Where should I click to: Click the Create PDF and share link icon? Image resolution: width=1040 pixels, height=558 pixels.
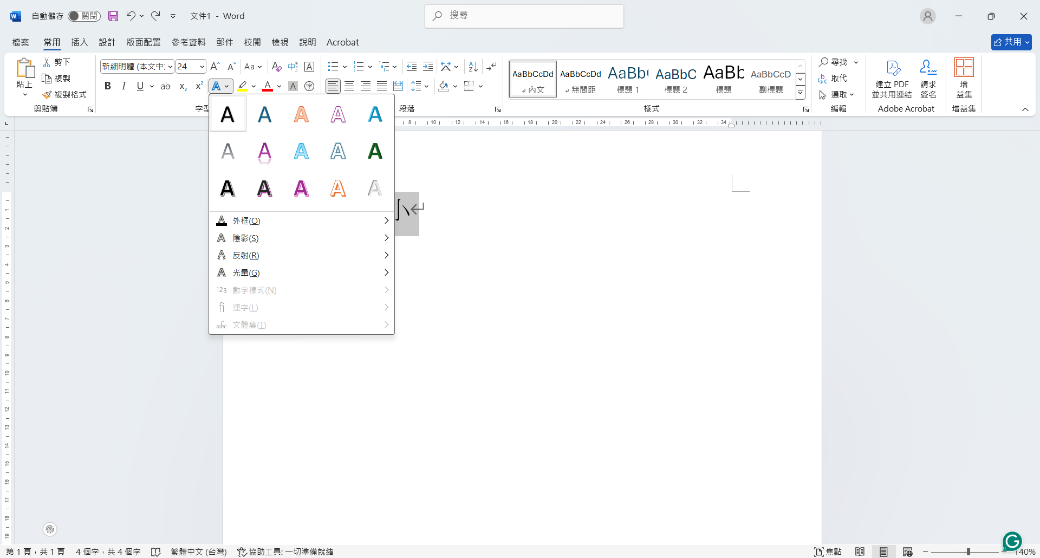point(892,68)
